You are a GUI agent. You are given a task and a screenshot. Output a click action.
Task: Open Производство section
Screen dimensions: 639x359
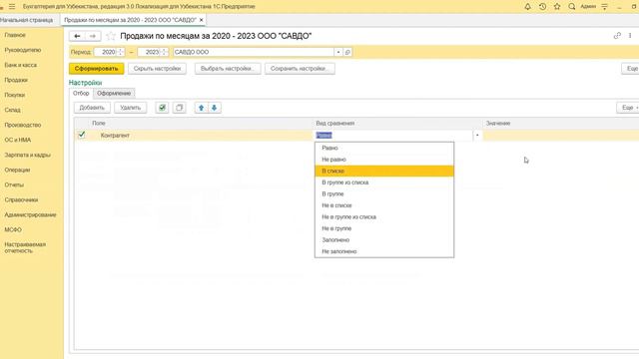click(23, 125)
